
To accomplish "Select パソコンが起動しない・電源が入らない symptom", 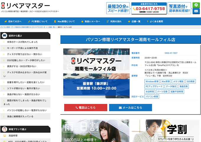I will [25, 110].
